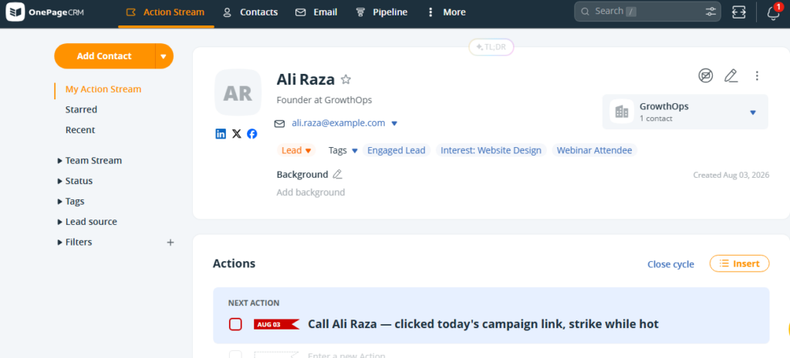790x358 pixels.
Task: Expand Team Stream section
Action: (x=89, y=161)
